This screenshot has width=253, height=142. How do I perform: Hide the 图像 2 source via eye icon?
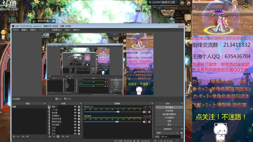[x=75, y=107]
